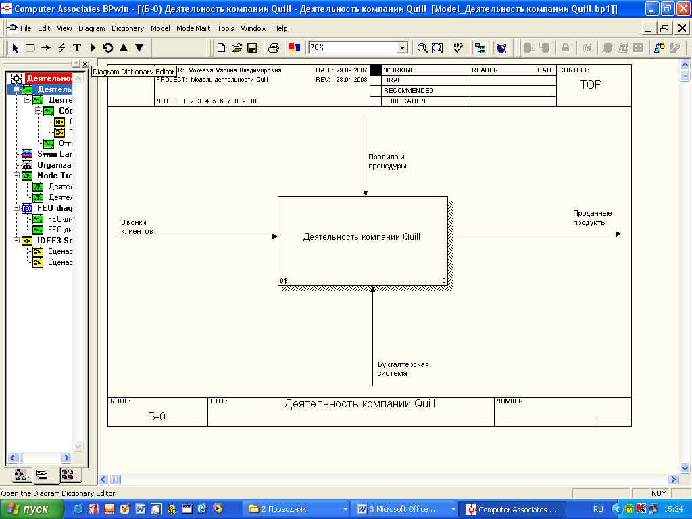Collapse the Сбо activity tree node
Image resolution: width=692 pixels, height=519 pixels.
coord(39,110)
